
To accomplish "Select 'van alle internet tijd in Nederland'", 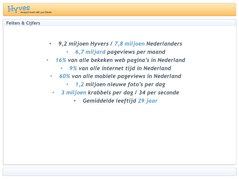I will tap(125, 68).
